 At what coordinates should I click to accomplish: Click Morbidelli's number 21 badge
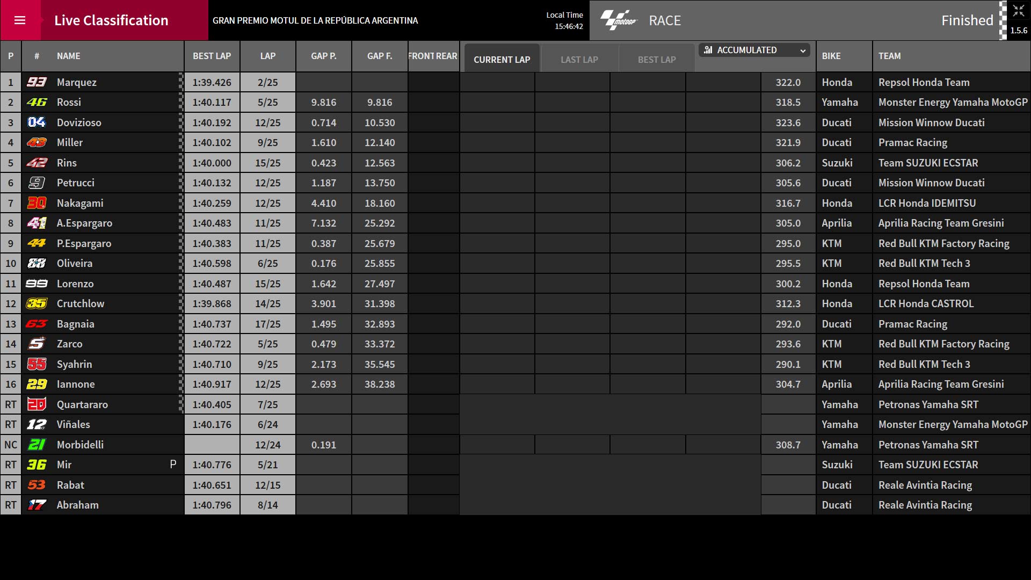pos(37,445)
